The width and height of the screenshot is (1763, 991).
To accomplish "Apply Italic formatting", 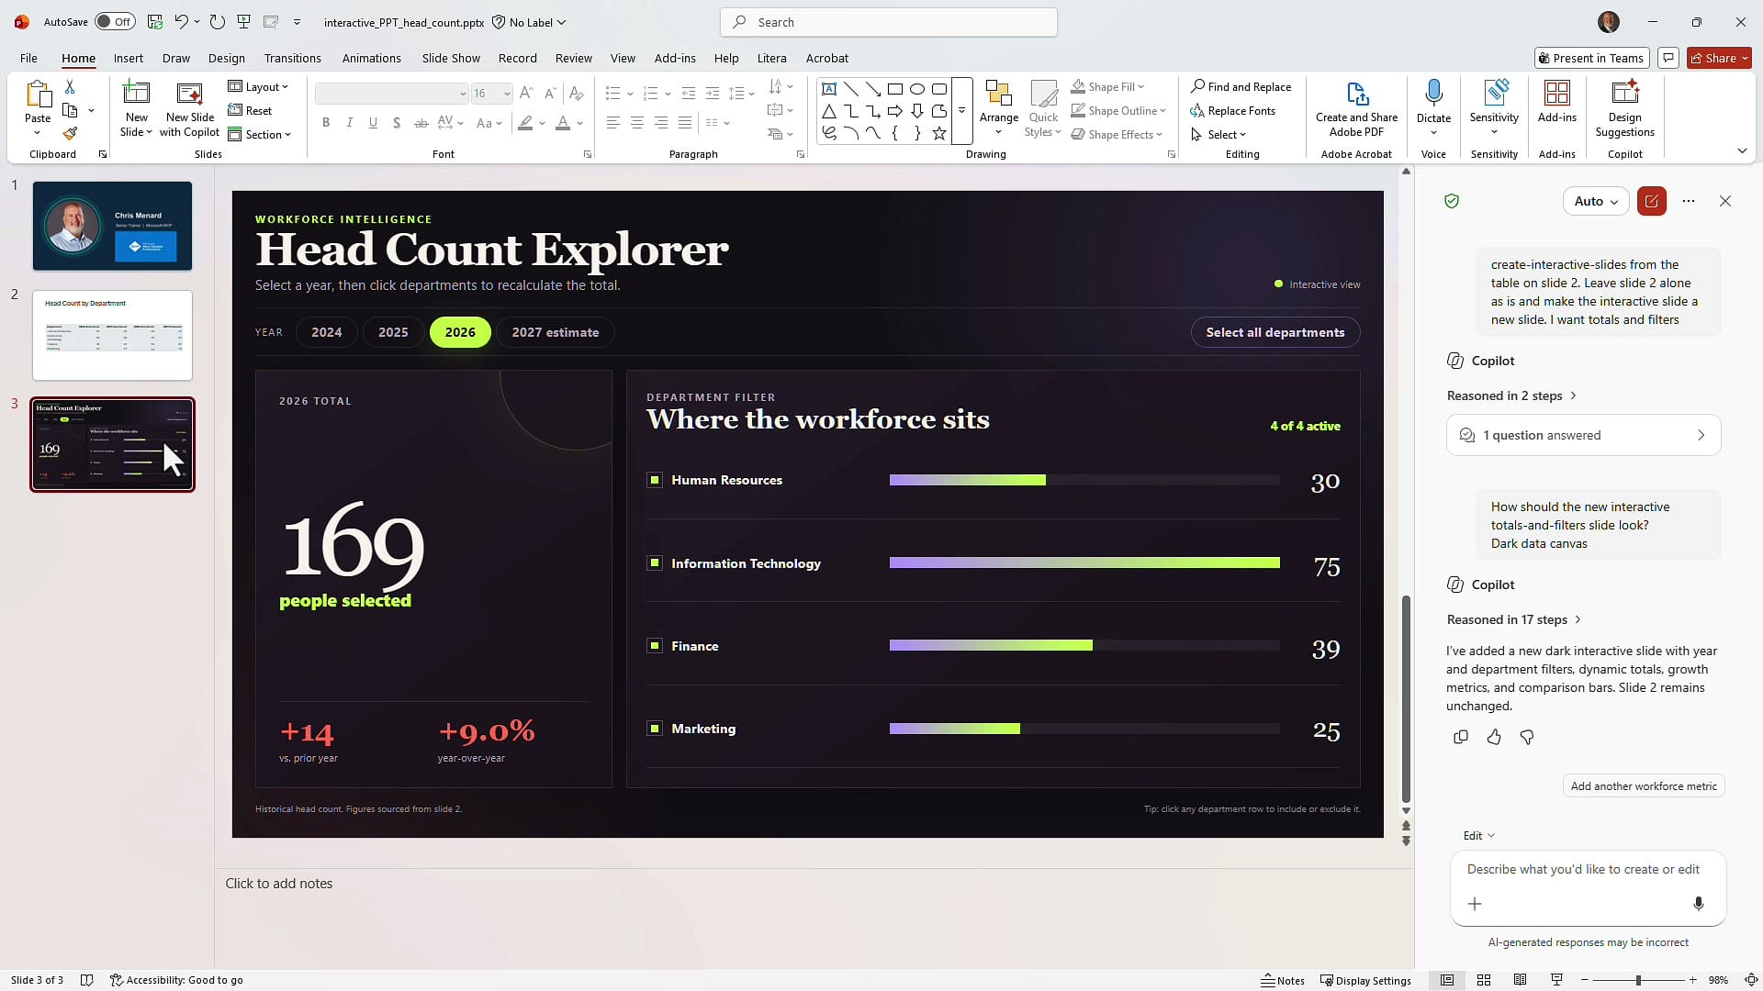I will (349, 123).
